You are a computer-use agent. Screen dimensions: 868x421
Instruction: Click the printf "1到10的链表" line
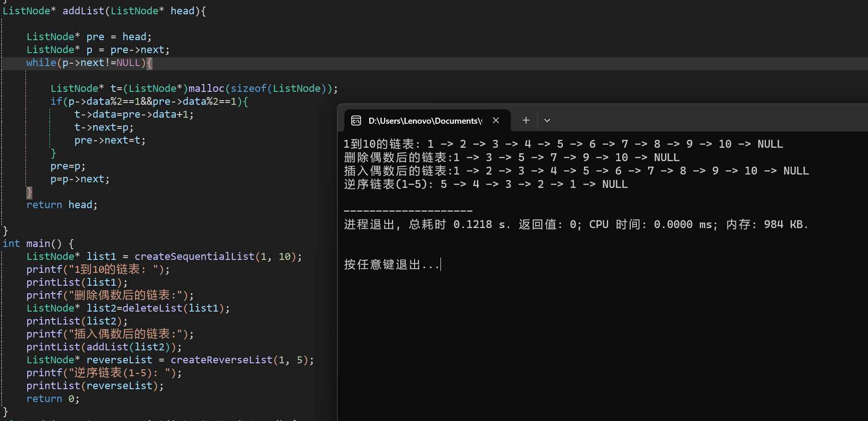[98, 270]
